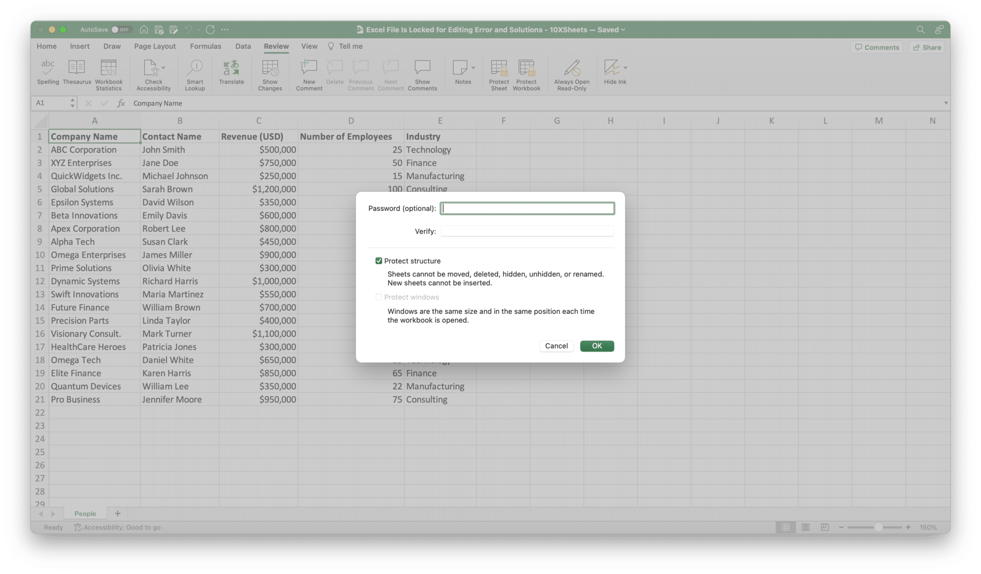The image size is (981, 574).
Task: Select the People sheet tab
Action: tap(85, 513)
